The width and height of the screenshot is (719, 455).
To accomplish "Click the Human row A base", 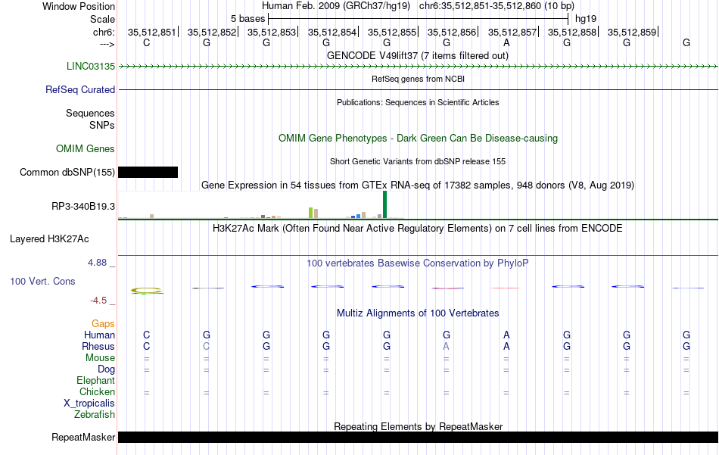I will [x=506, y=335].
